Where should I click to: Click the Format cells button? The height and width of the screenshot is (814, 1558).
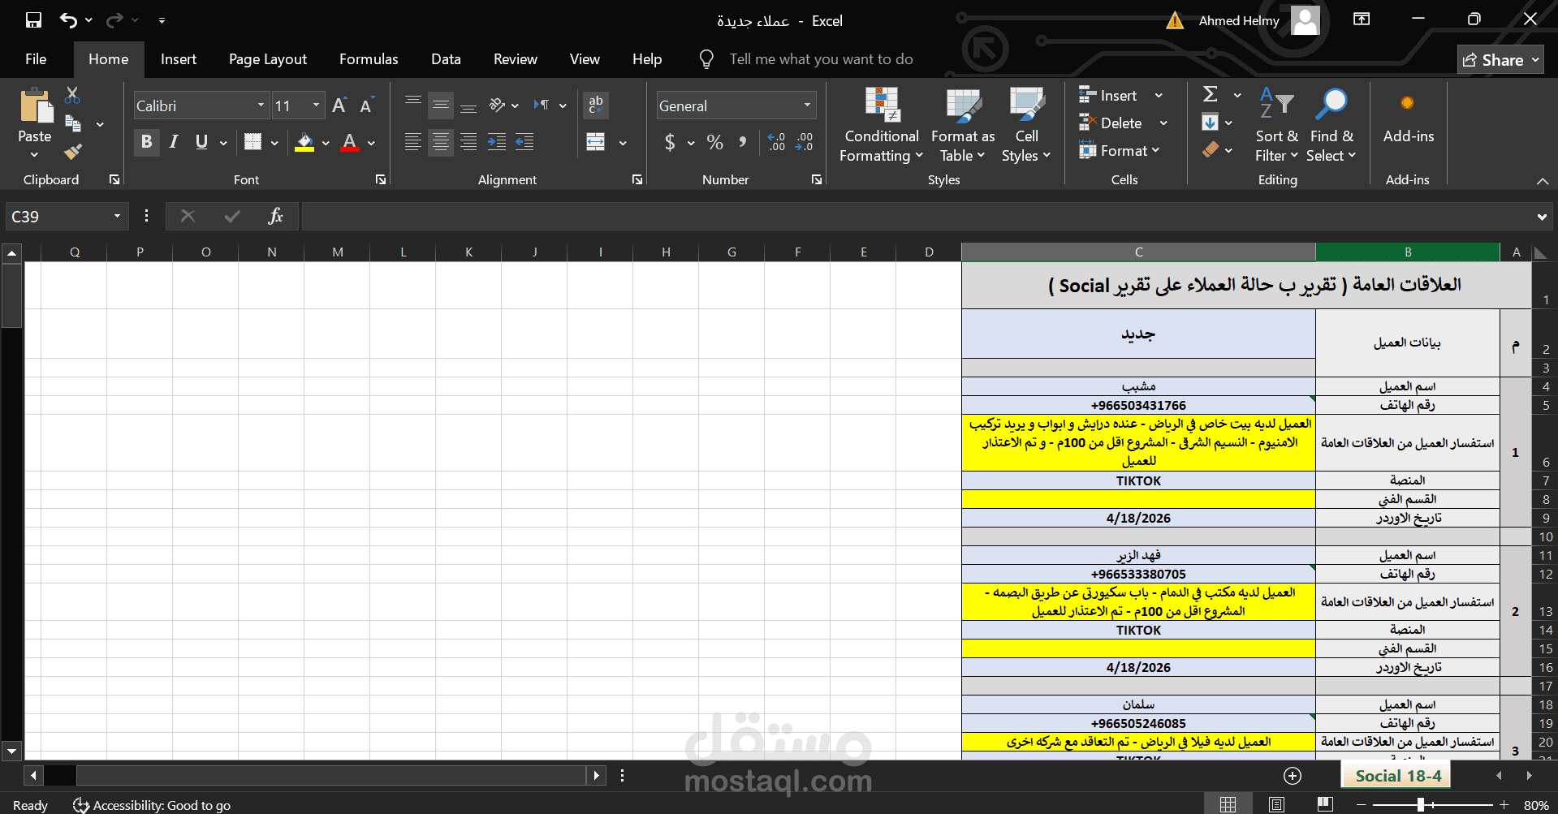[x=1120, y=151]
